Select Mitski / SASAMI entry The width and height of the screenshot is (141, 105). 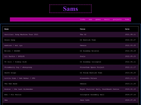12,51
